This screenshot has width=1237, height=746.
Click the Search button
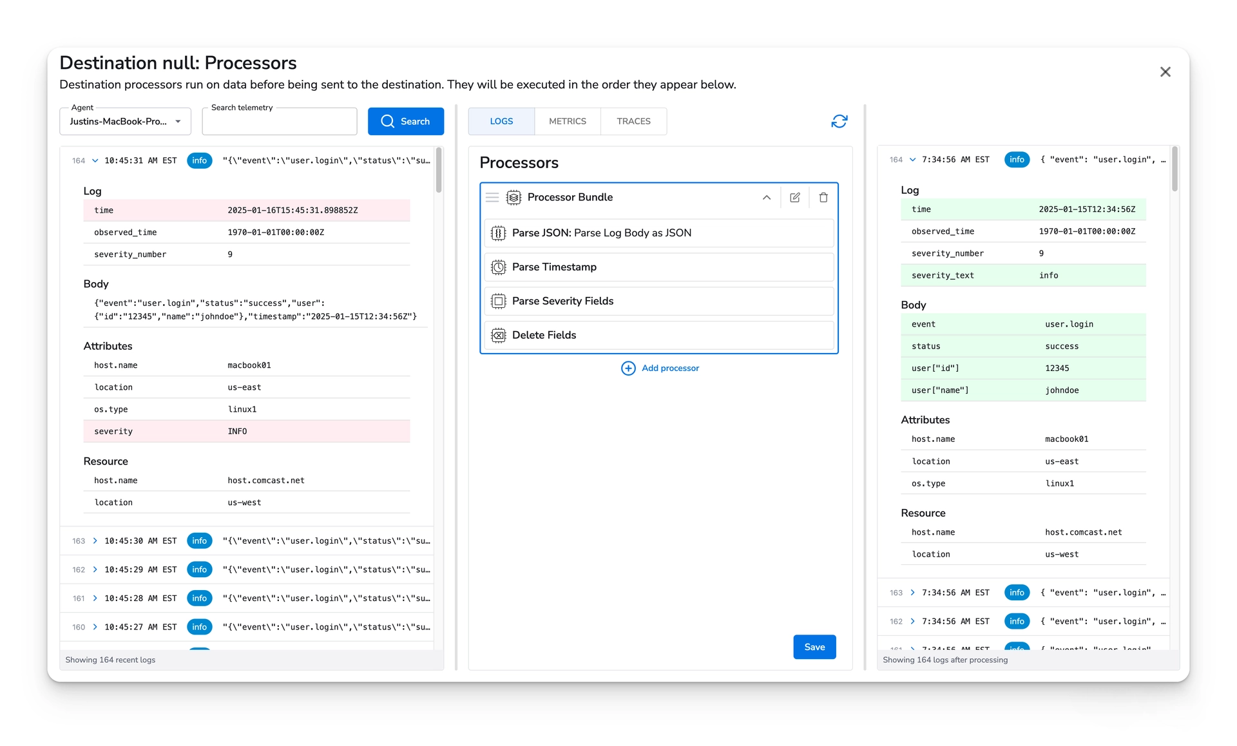tap(406, 121)
